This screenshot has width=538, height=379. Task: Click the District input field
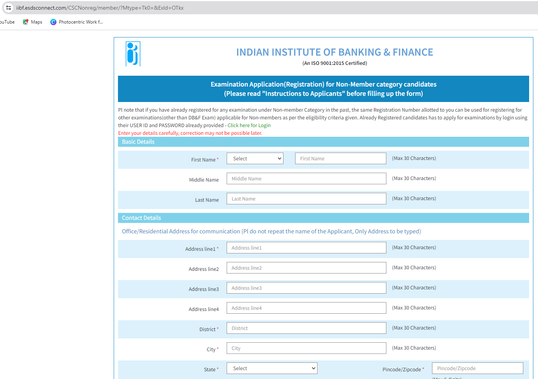click(x=306, y=328)
